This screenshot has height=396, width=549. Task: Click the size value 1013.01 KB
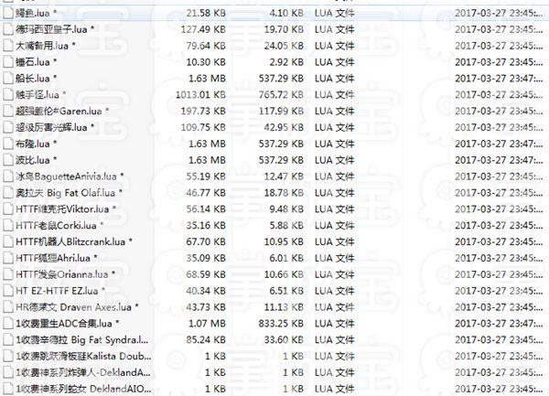[x=200, y=95]
